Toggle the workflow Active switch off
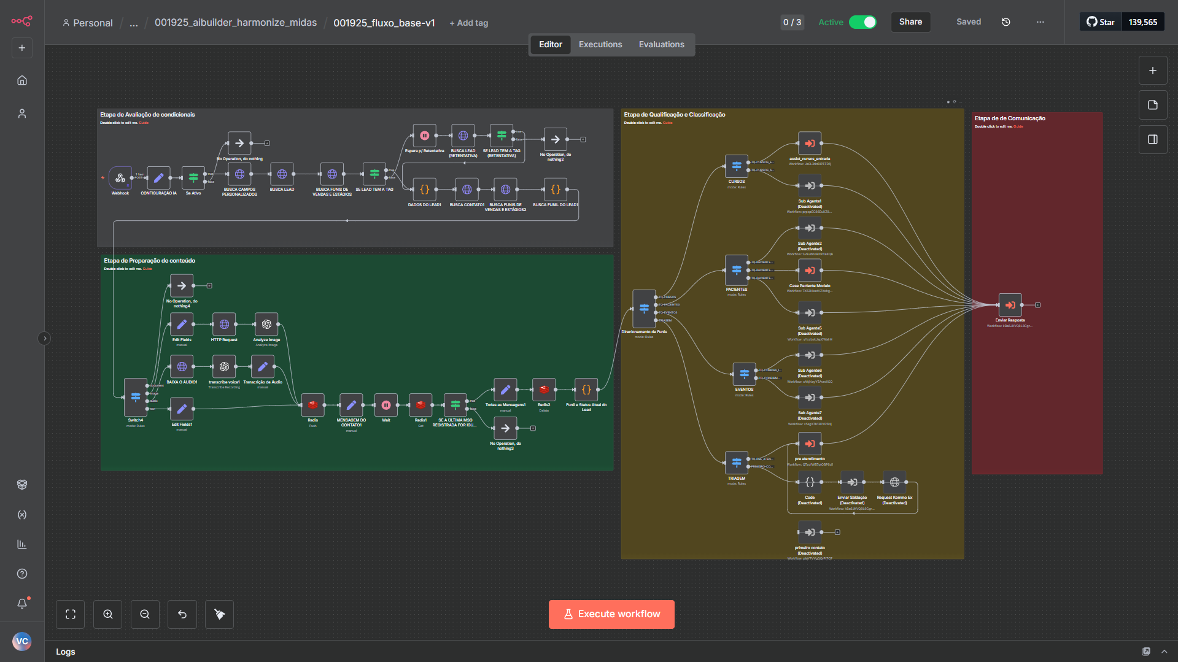This screenshot has height=662, width=1178. [x=862, y=22]
